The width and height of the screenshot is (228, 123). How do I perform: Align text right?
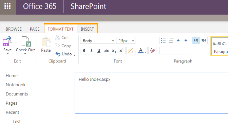[x=178, y=51]
